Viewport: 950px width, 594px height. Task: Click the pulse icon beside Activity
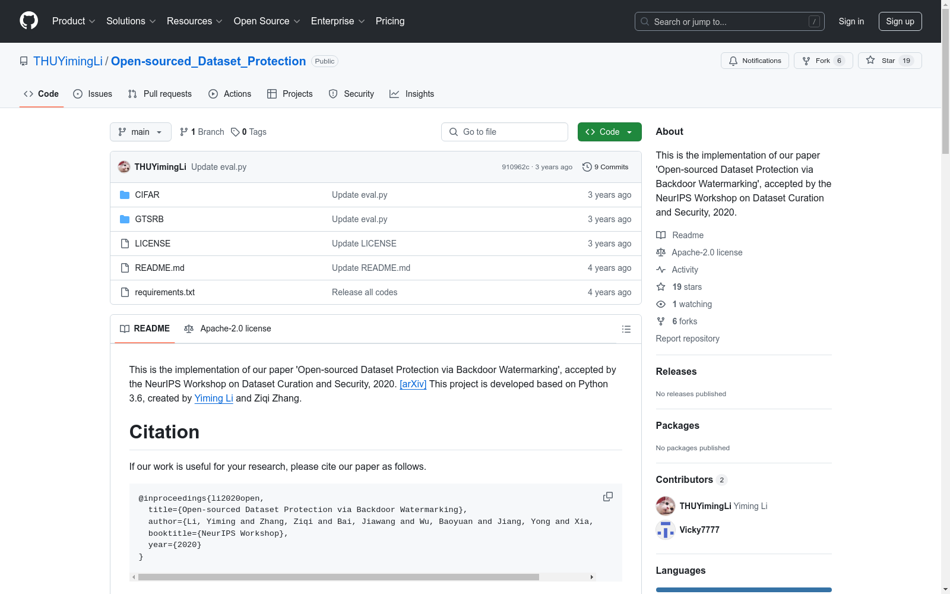(x=661, y=270)
